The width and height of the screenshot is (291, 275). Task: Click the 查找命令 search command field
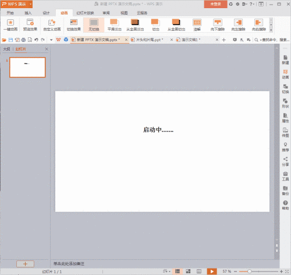click(272, 40)
